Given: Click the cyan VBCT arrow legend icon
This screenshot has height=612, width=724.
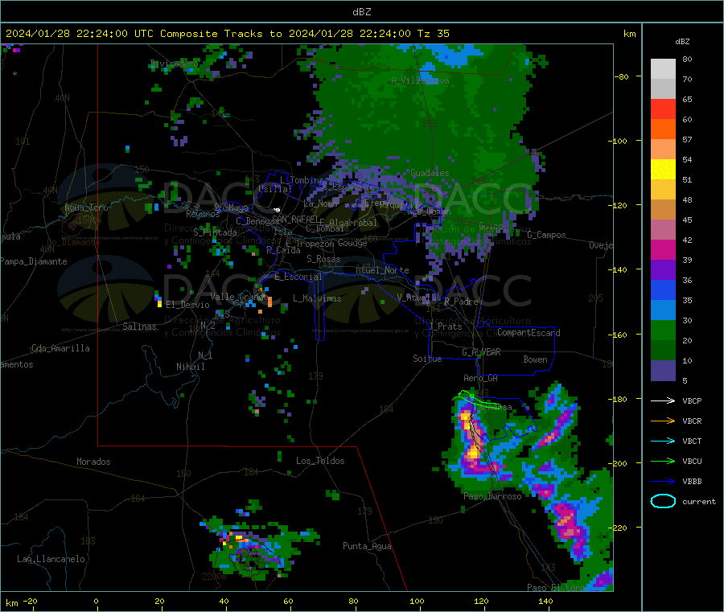Looking at the screenshot, I should pos(663,441).
